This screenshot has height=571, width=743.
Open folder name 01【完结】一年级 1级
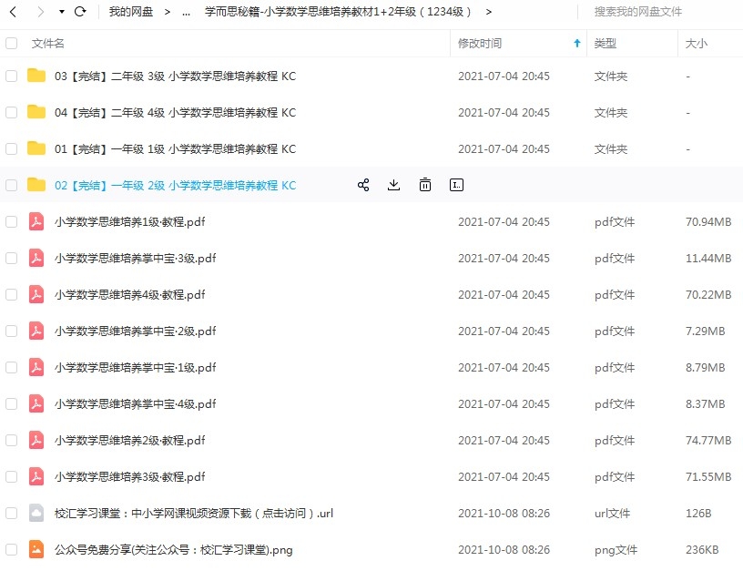(176, 149)
